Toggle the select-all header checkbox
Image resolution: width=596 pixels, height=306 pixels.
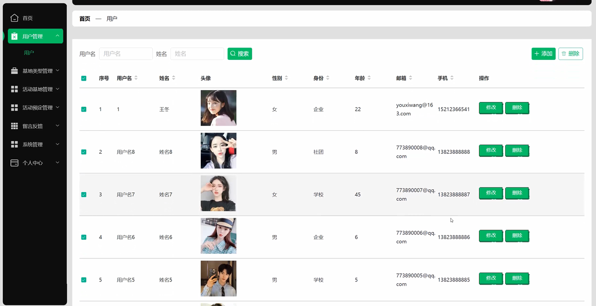click(84, 78)
